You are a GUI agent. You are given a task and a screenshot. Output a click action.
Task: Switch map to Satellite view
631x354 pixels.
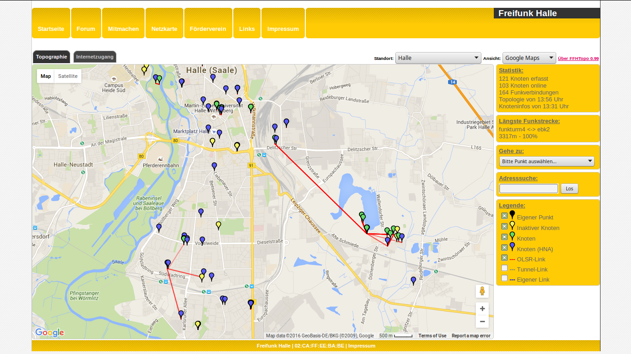click(x=68, y=76)
